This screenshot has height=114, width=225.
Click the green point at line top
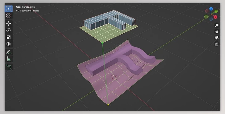click(102, 43)
